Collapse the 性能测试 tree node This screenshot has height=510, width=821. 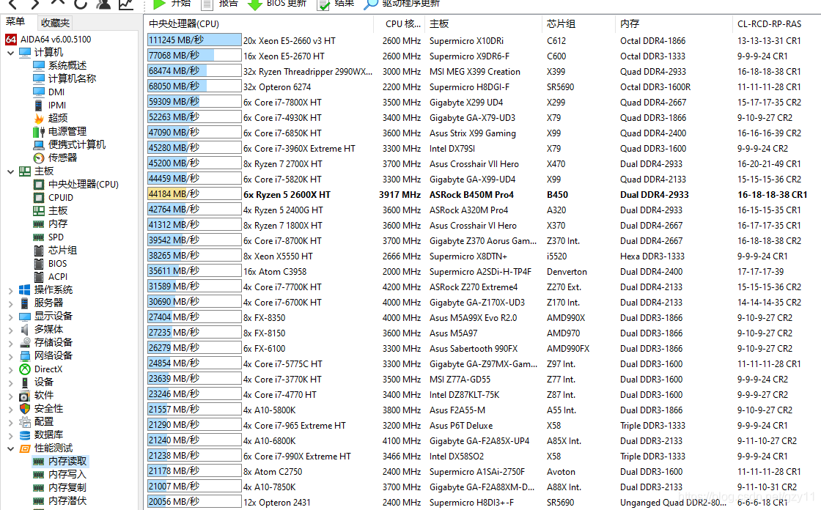(10, 448)
